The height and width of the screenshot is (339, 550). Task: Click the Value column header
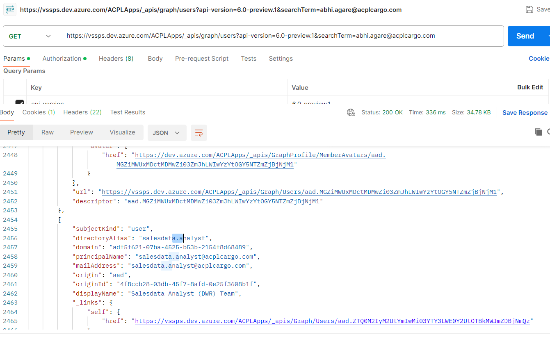coord(300,88)
